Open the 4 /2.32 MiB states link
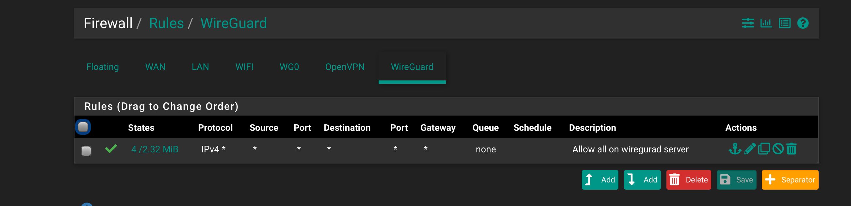851x206 pixels. pyautogui.click(x=155, y=149)
